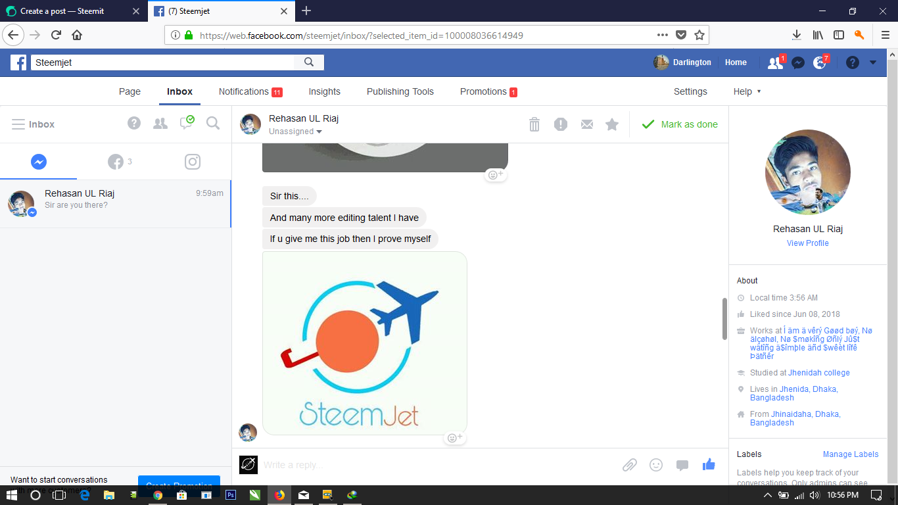Select the Inbox tab
Image resolution: width=898 pixels, height=505 pixels.
pyautogui.click(x=179, y=91)
